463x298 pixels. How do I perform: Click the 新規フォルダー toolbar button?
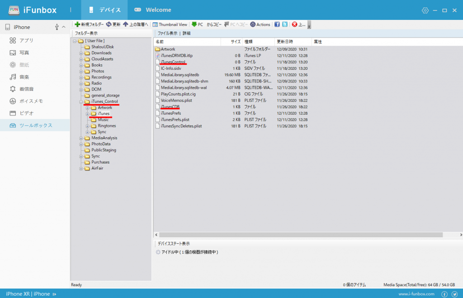(x=89, y=24)
